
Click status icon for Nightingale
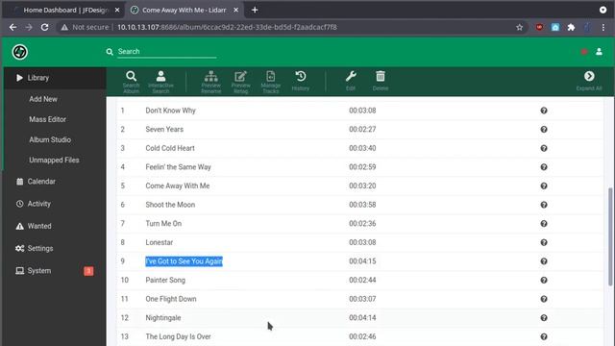point(544,318)
